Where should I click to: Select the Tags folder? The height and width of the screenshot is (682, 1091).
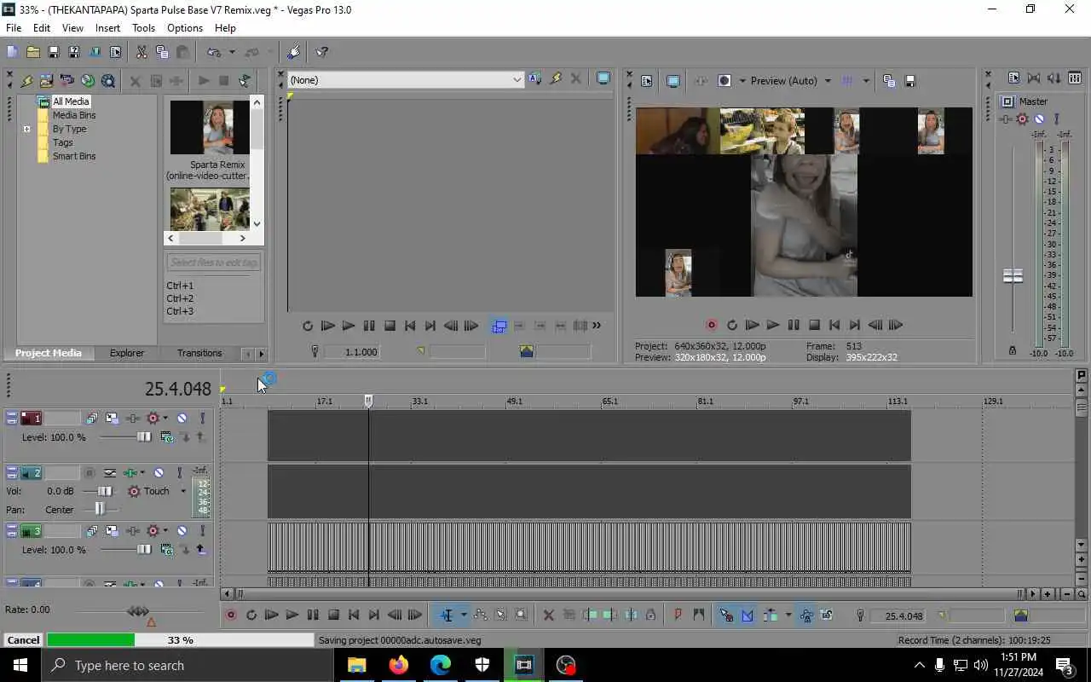63,142
